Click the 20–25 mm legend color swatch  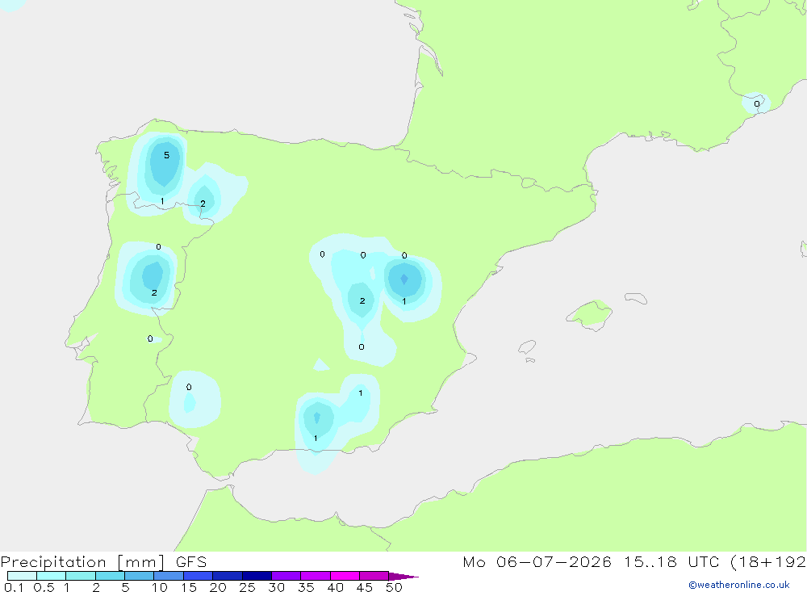(228, 576)
